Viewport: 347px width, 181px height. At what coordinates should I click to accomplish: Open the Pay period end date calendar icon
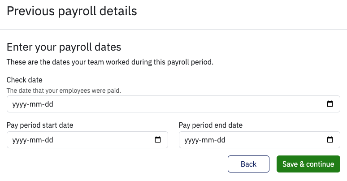330,140
